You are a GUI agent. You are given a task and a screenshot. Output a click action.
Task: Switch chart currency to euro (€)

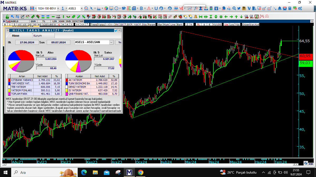coord(210,24)
